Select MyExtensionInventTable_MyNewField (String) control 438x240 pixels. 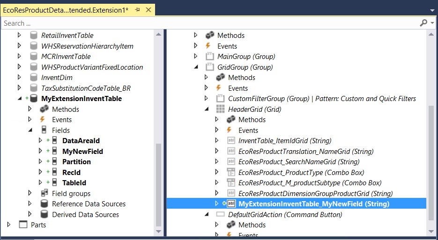(x=313, y=204)
